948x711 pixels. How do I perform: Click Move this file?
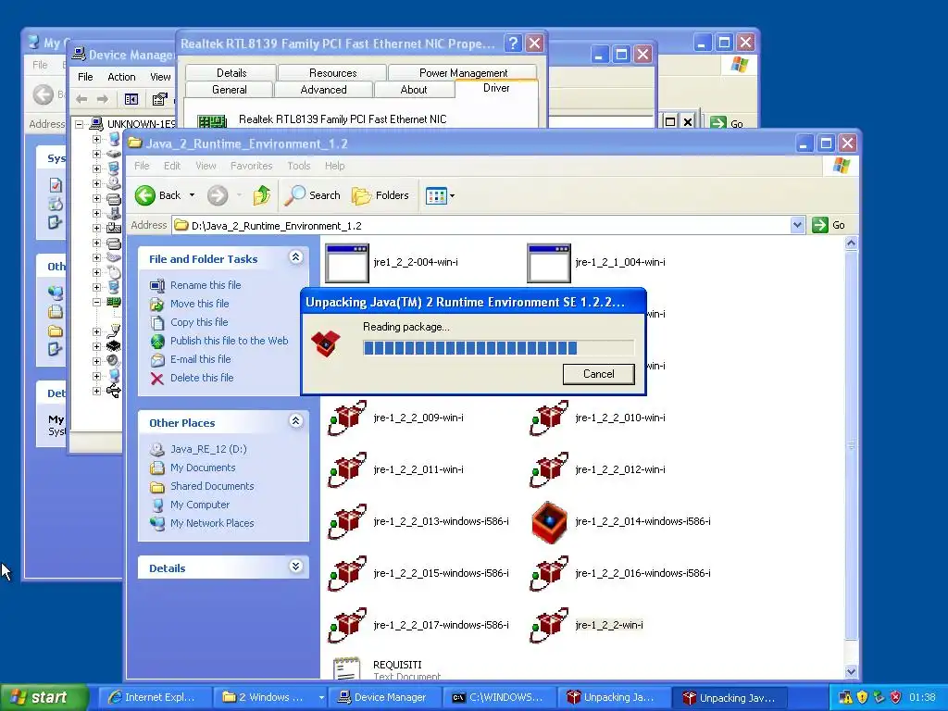tap(200, 304)
